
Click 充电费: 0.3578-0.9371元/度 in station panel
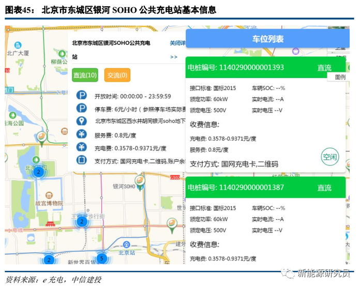pos(130,148)
